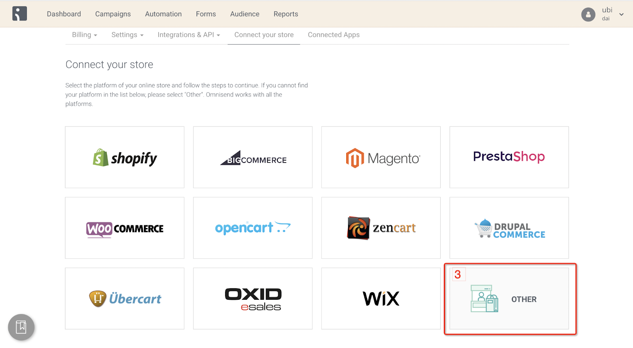This screenshot has width=633, height=348.
Task: Select Forms in the navigation bar
Action: coord(206,14)
